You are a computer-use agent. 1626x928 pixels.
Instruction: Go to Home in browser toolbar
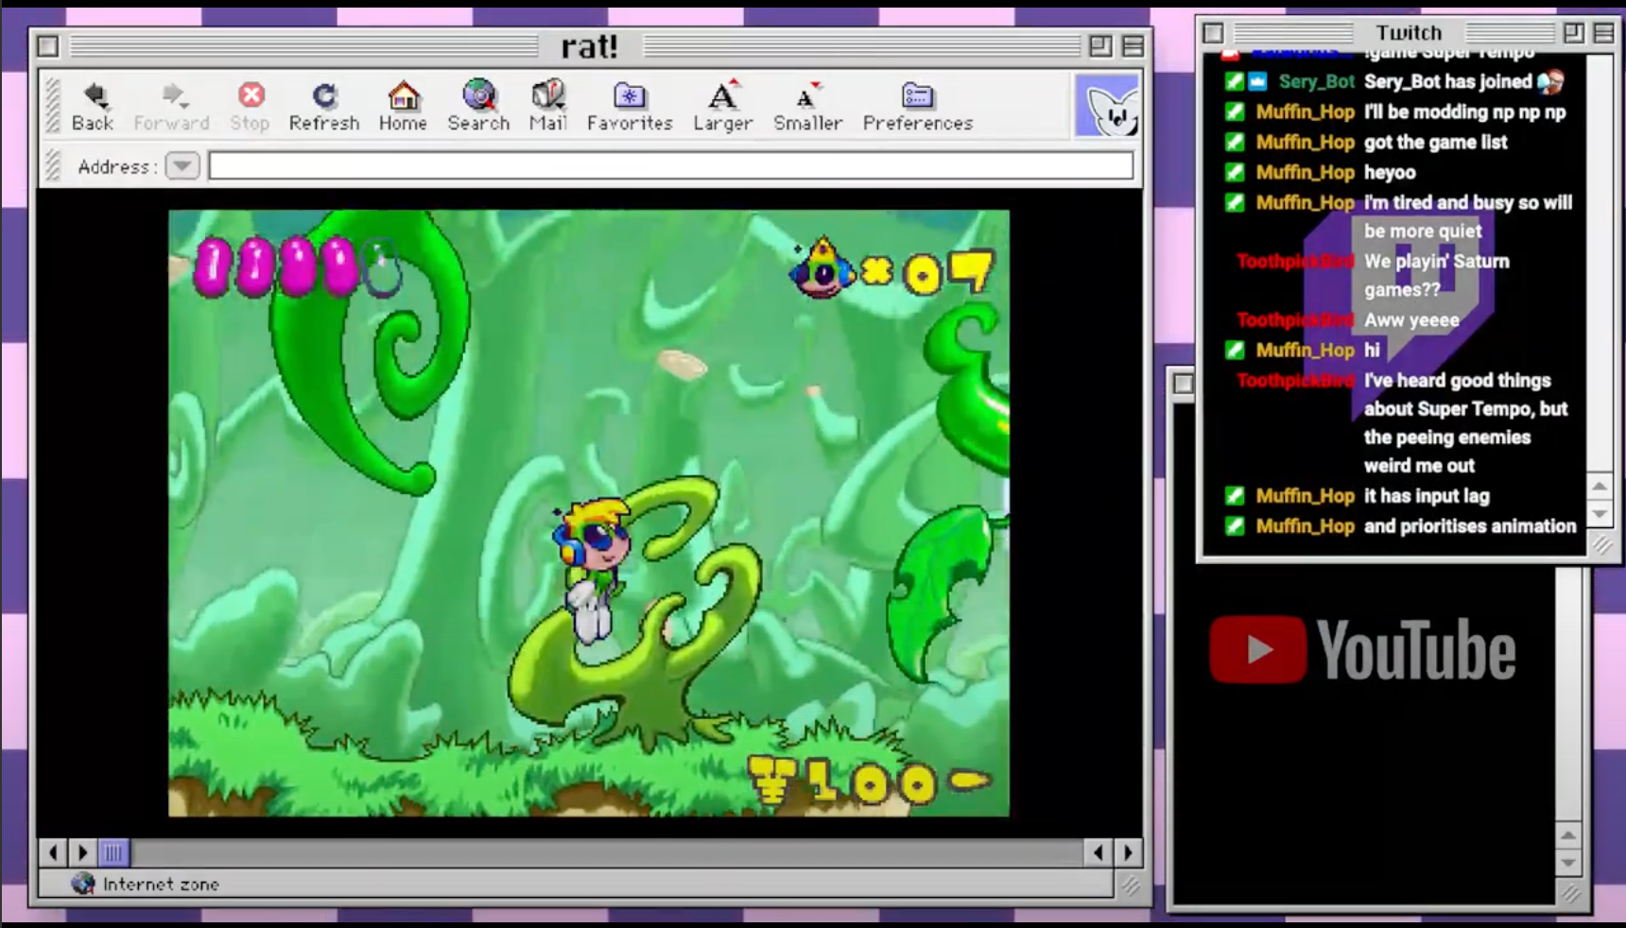tap(404, 106)
